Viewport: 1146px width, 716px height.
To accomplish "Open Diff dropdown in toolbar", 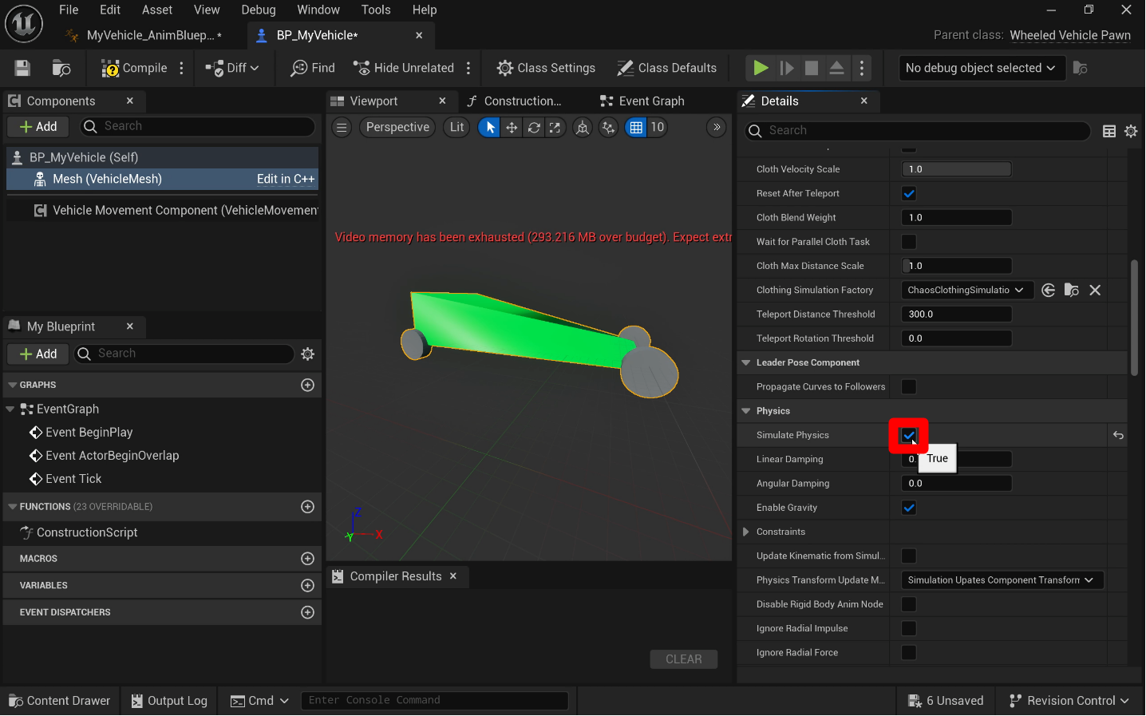I will click(232, 68).
